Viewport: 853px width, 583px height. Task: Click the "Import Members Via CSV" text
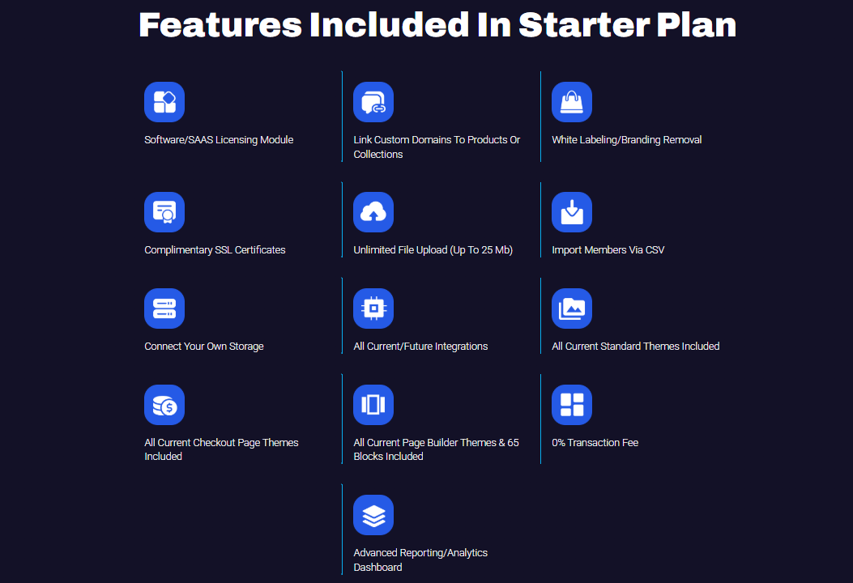tap(608, 250)
